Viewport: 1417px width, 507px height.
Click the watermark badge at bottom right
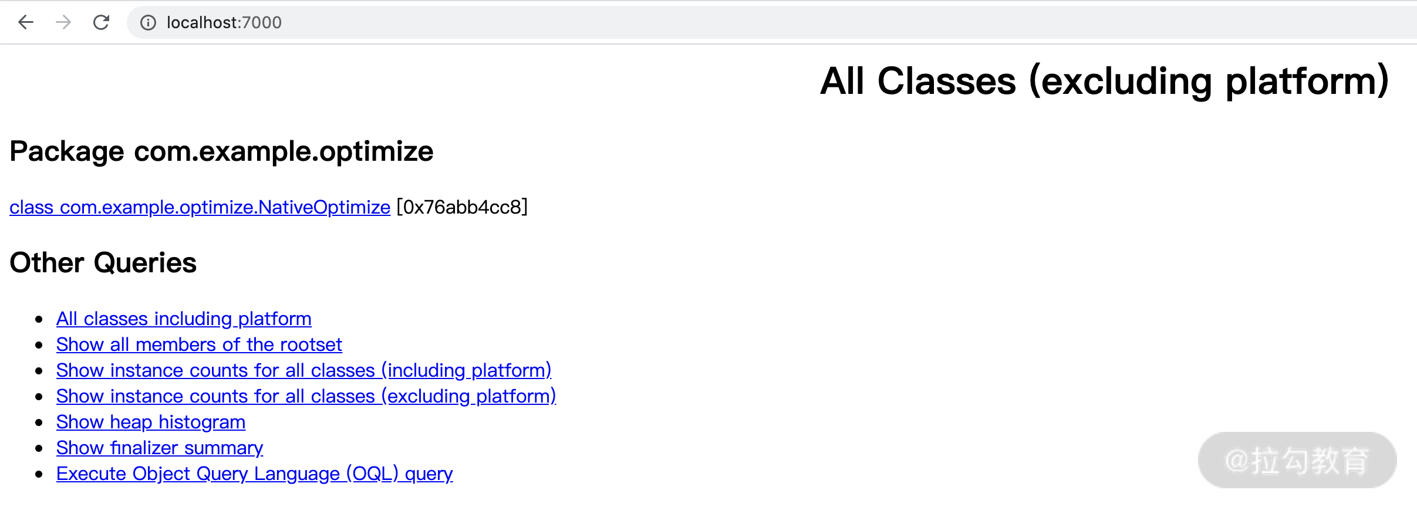pyautogui.click(x=1297, y=460)
